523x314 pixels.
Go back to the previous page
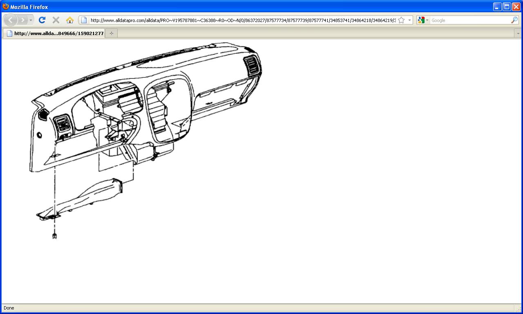click(11, 20)
